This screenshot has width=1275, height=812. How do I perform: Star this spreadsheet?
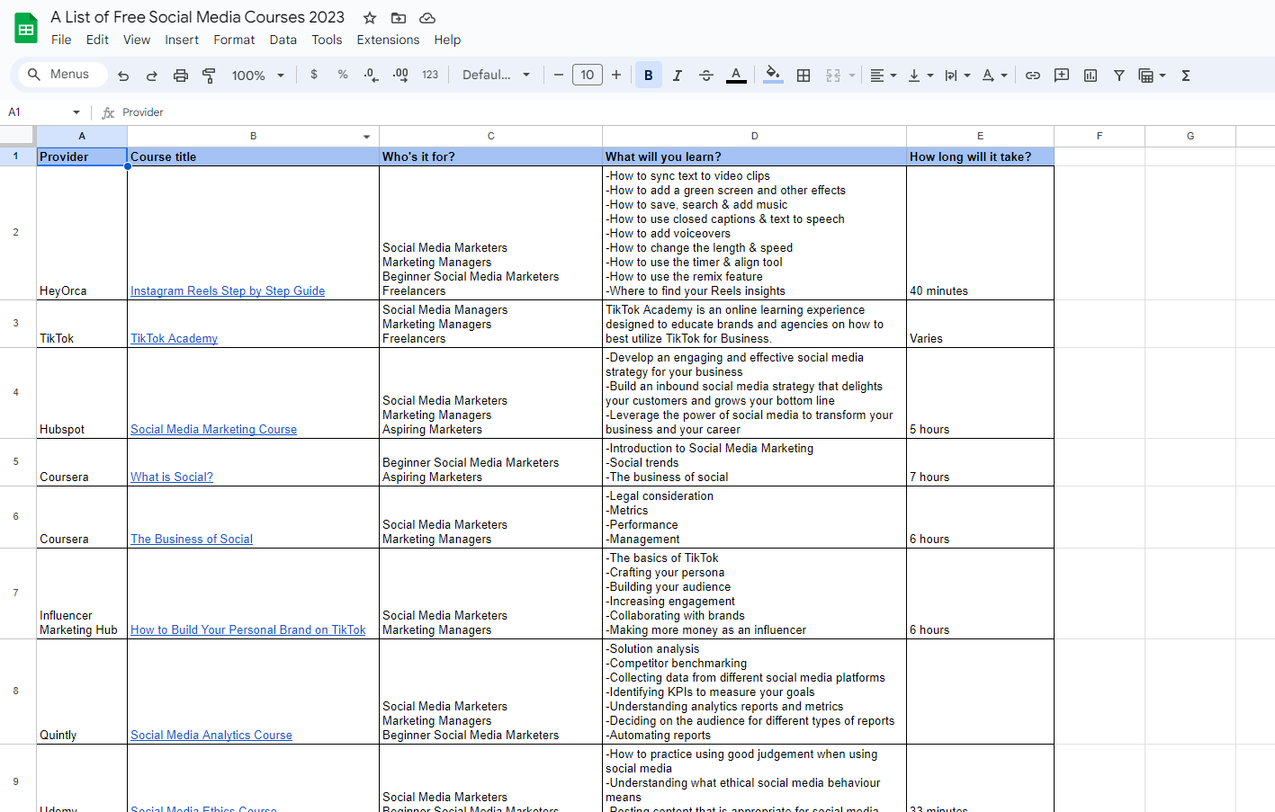pos(370,18)
